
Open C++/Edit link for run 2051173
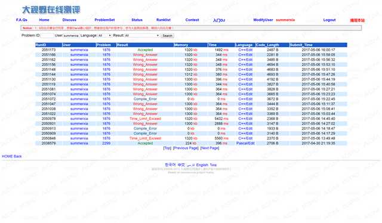pos(245,50)
